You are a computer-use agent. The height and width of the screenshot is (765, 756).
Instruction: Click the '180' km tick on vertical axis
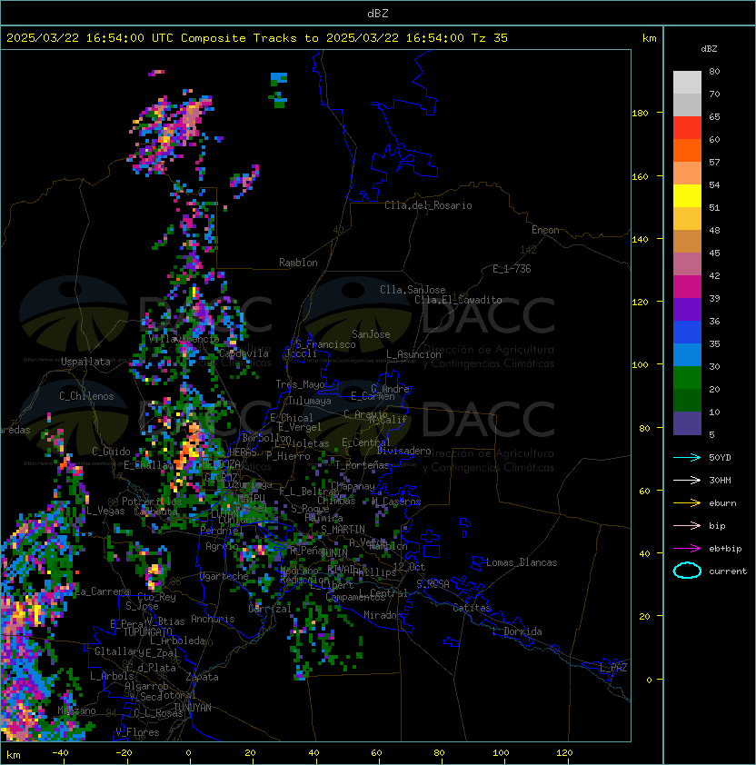[x=640, y=114]
